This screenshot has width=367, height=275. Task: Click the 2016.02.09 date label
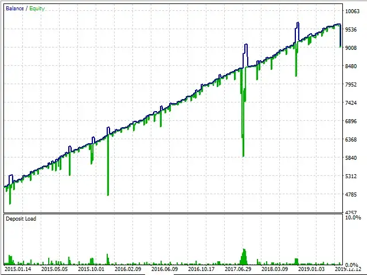(128, 269)
